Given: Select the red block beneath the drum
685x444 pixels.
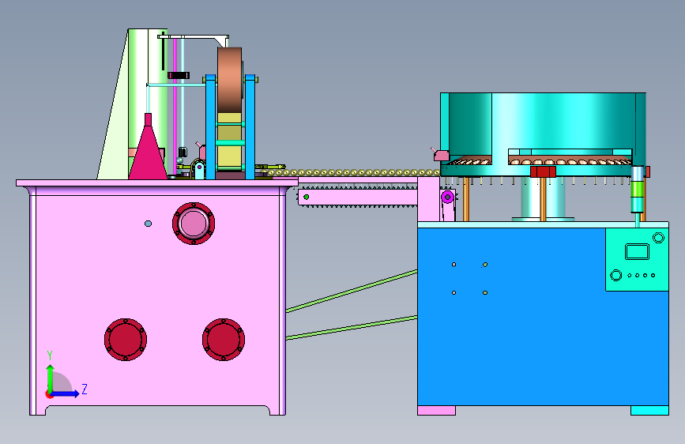Looking at the screenshot, I should tap(543, 171).
